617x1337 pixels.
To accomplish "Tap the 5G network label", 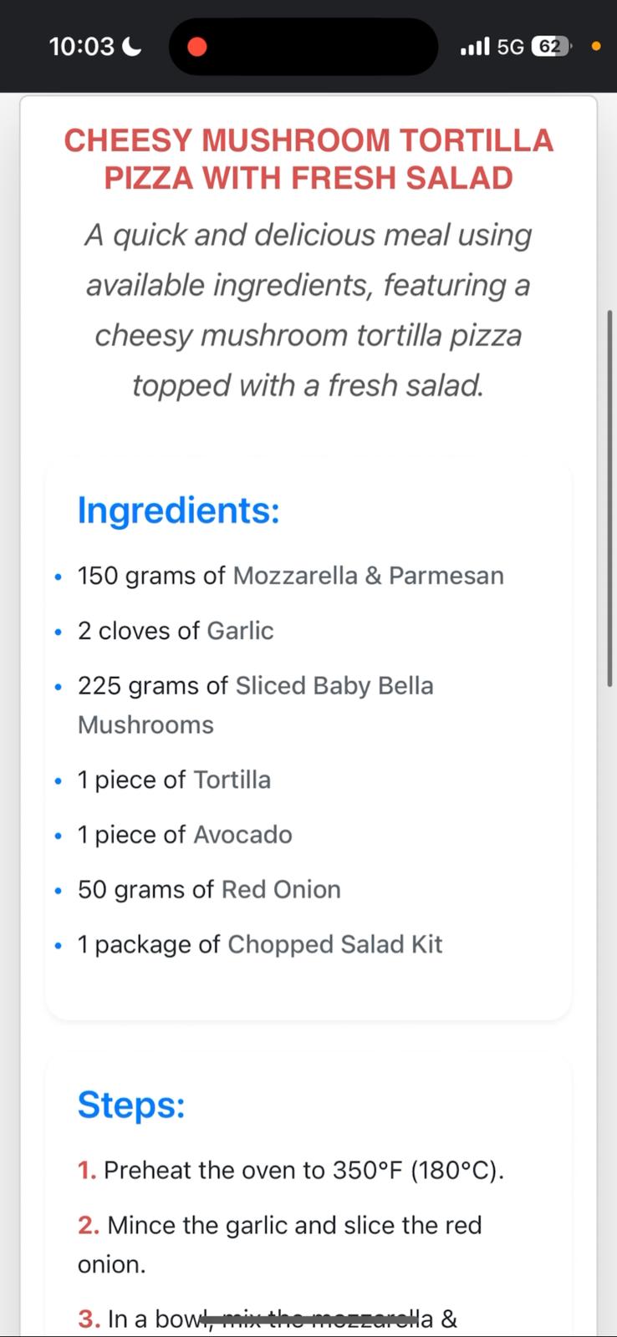I will (510, 46).
